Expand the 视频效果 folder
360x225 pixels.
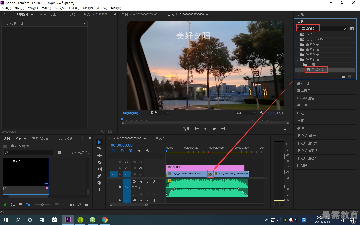pos(297,55)
